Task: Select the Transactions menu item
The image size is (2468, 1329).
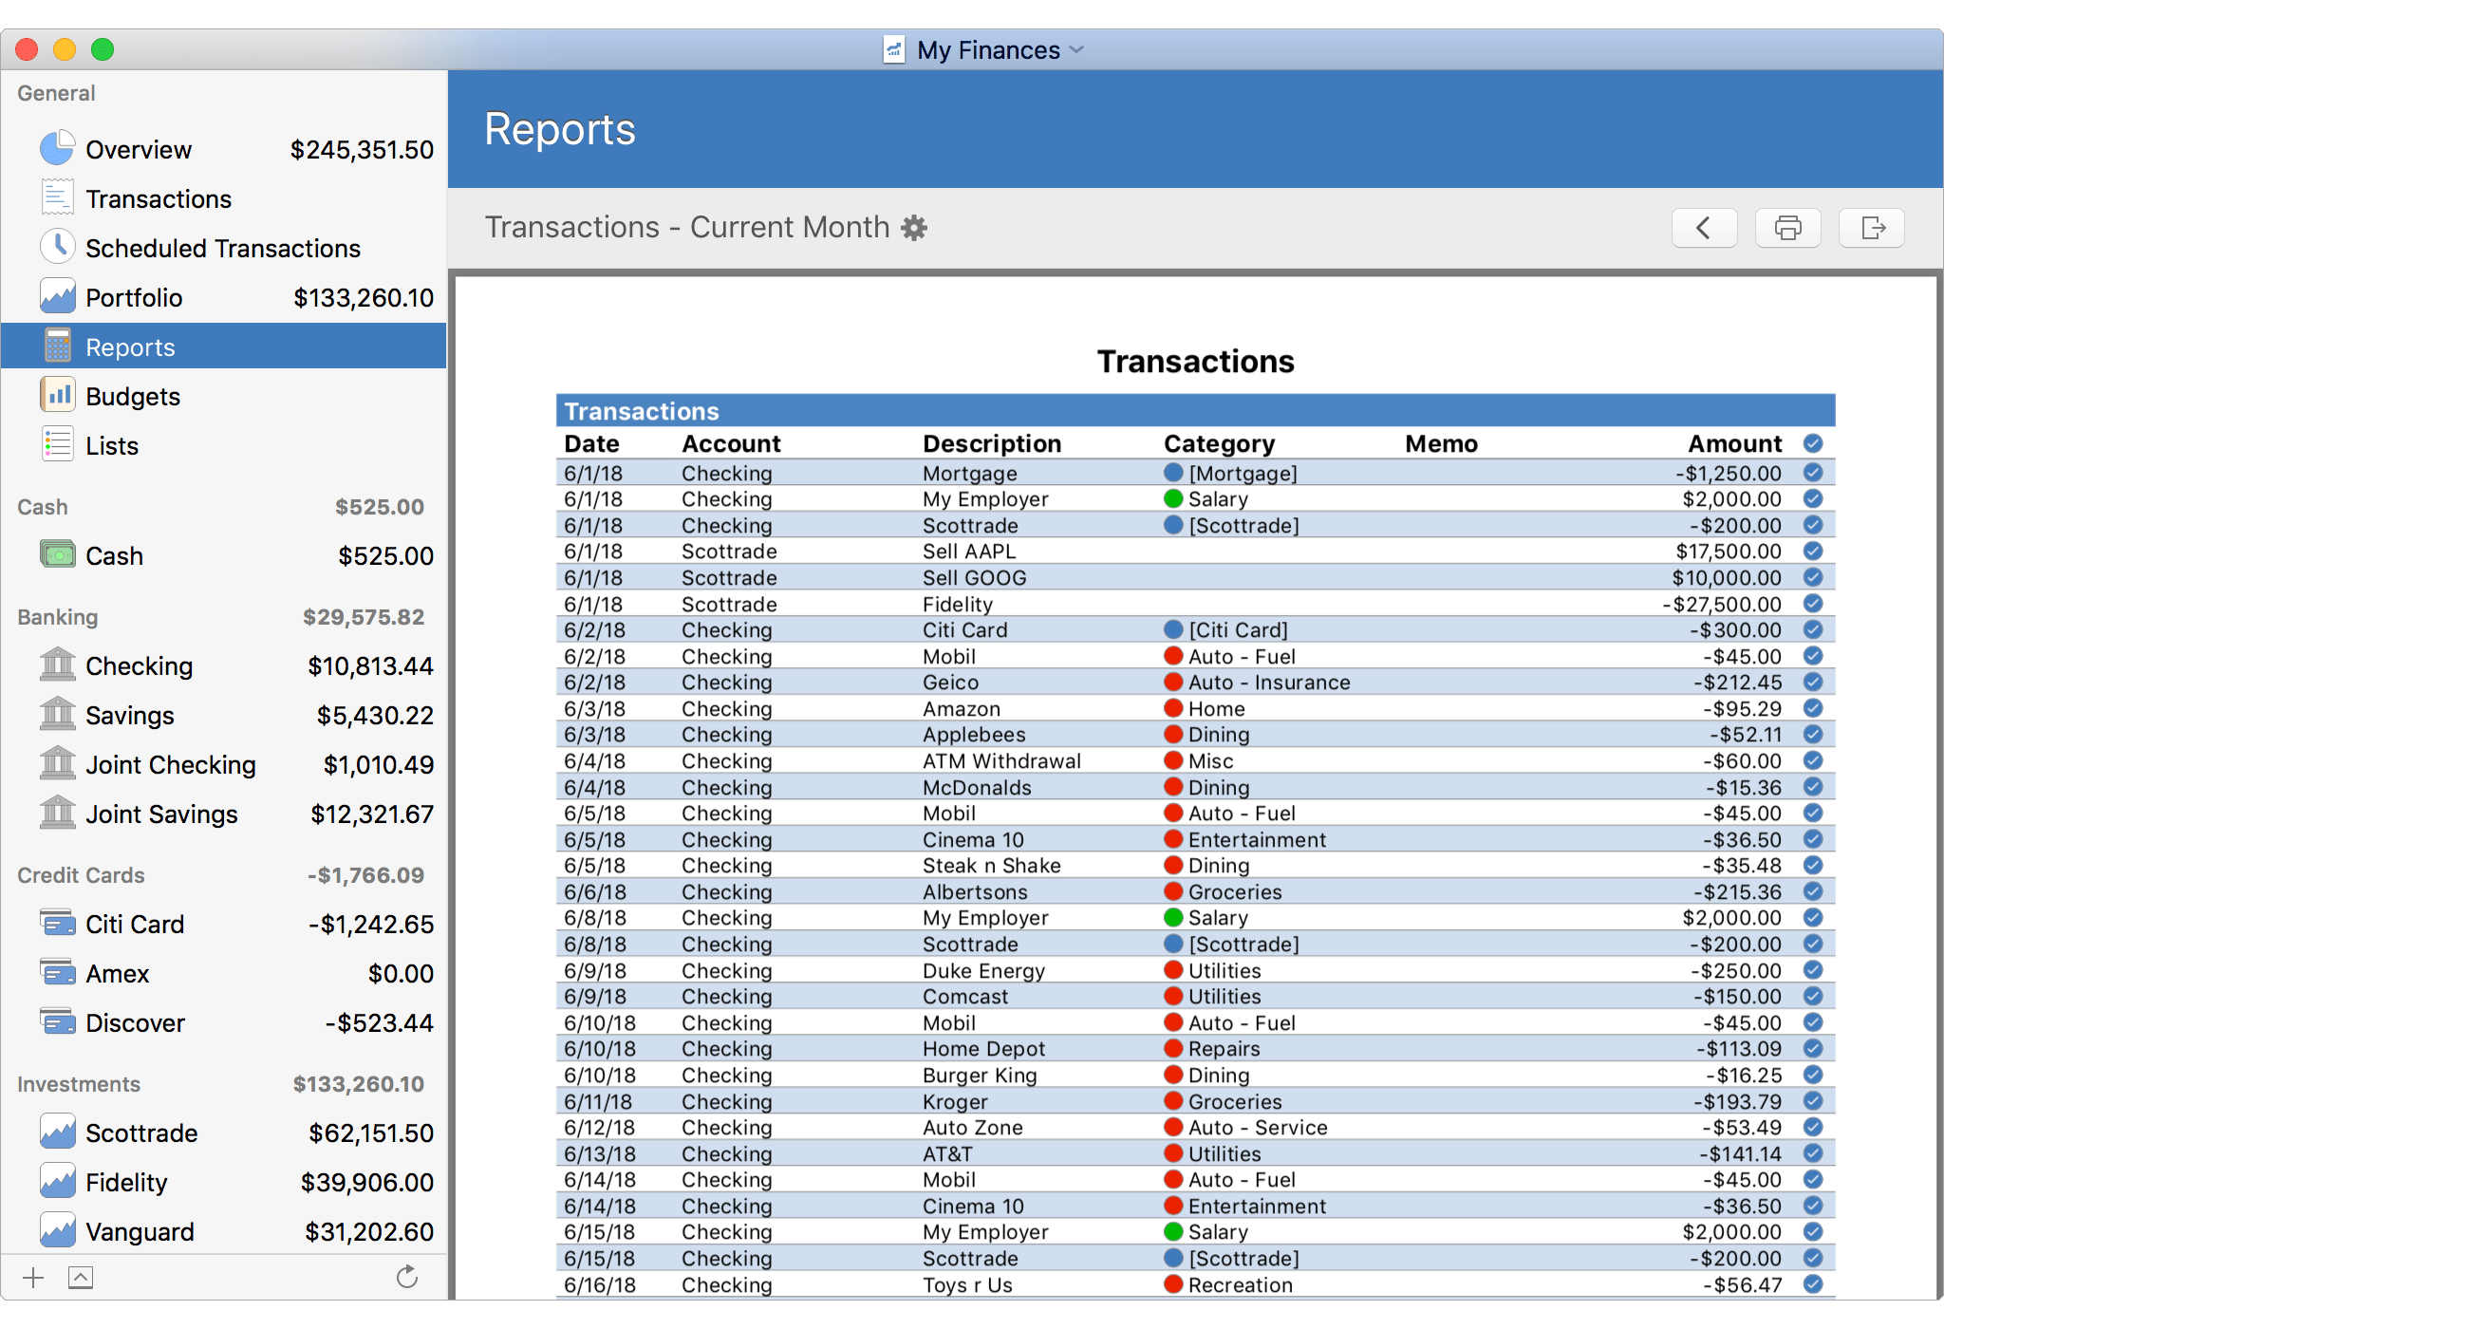Action: click(159, 199)
